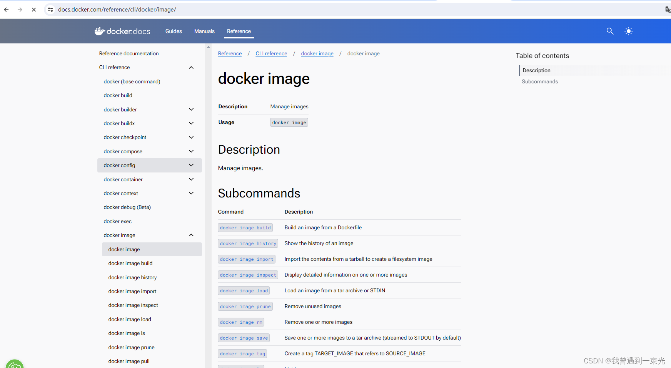Expand the docker builder chevron
This screenshot has height=368, width=671.
tap(191, 109)
